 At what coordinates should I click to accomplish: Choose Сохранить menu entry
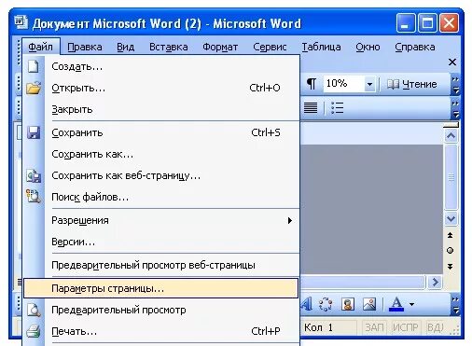161,132
